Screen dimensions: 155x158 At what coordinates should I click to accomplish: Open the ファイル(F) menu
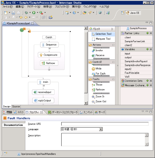(7, 7)
